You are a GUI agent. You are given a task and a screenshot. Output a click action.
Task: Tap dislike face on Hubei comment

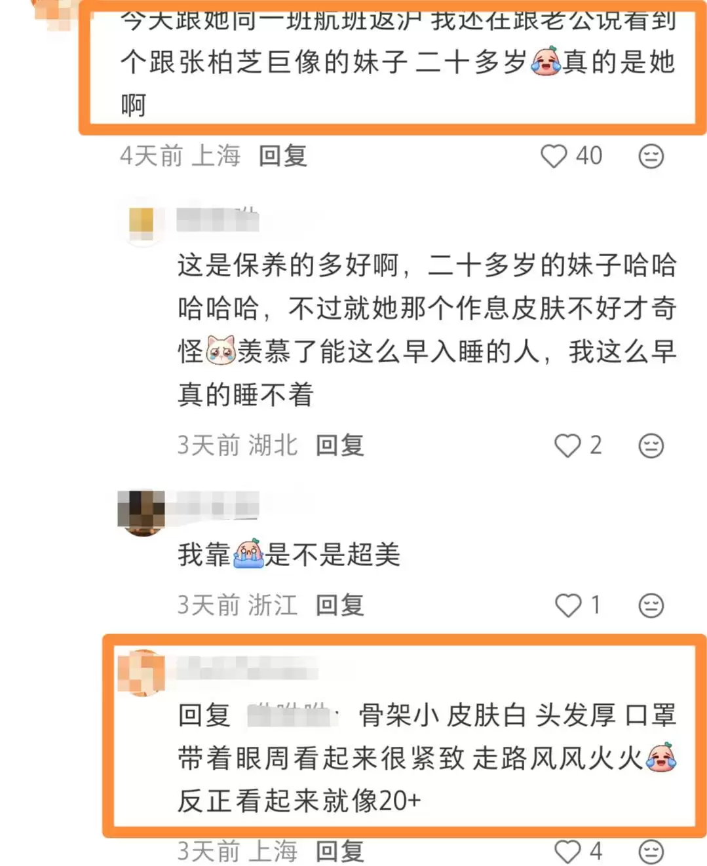[651, 445]
